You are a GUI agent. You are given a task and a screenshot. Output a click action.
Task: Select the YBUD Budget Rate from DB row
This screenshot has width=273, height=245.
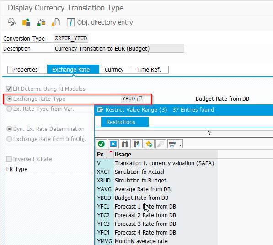156,198
